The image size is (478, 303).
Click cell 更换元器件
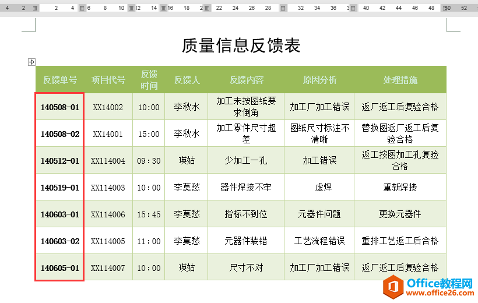click(400, 214)
